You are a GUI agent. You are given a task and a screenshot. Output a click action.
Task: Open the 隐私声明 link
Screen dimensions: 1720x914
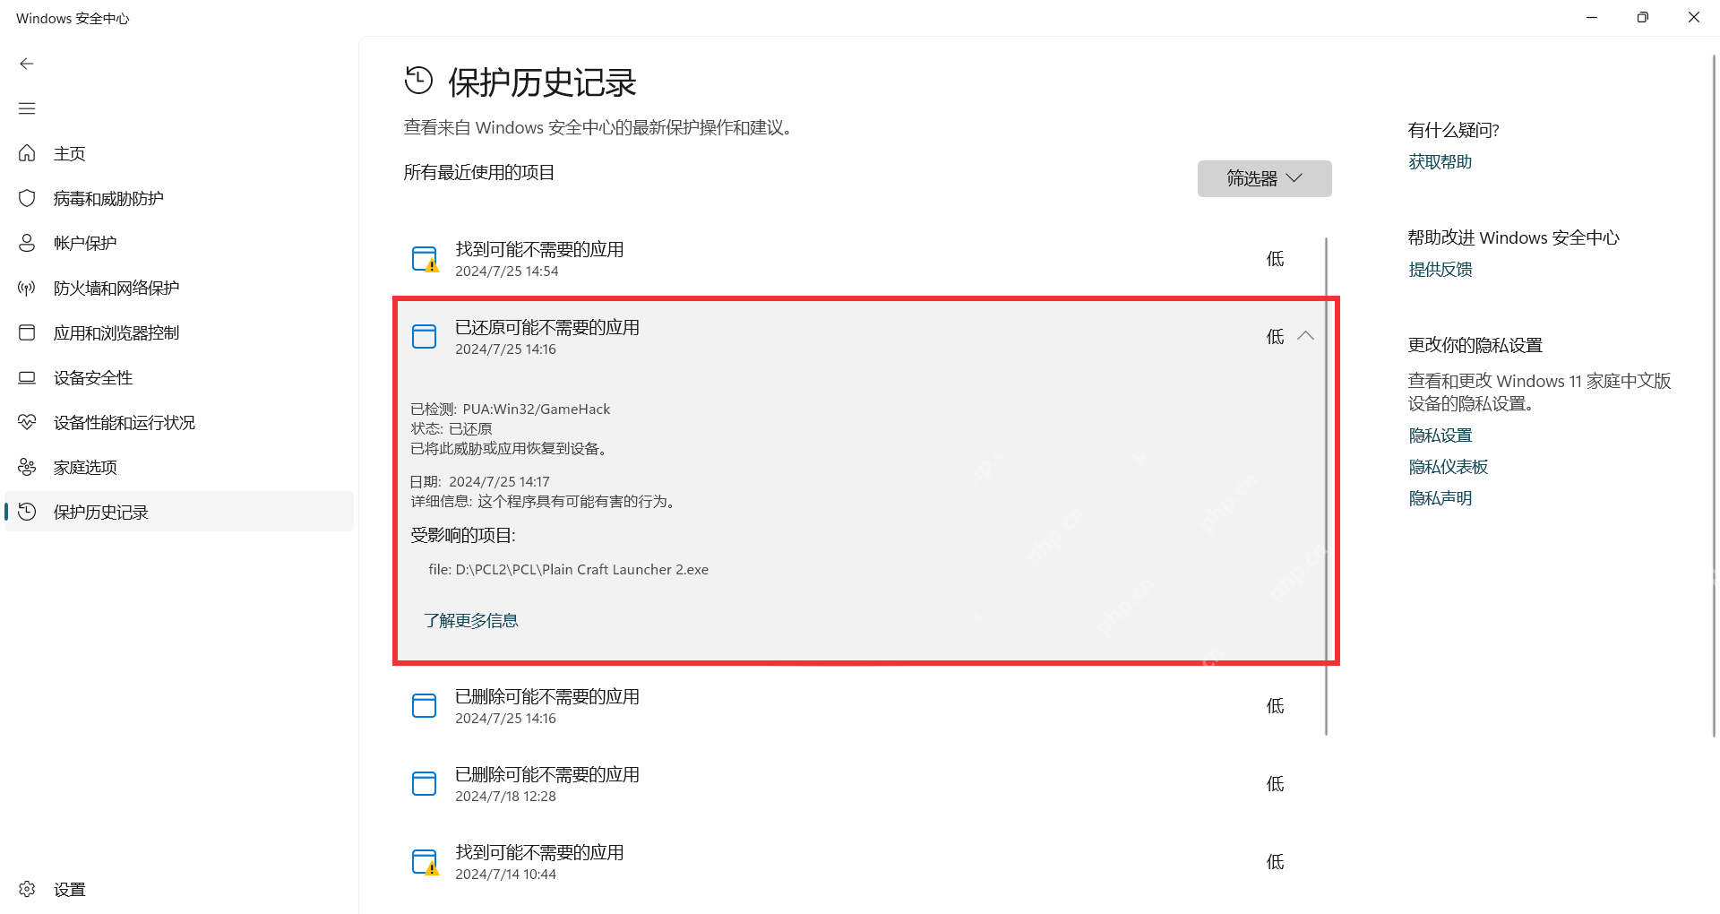1440,498
